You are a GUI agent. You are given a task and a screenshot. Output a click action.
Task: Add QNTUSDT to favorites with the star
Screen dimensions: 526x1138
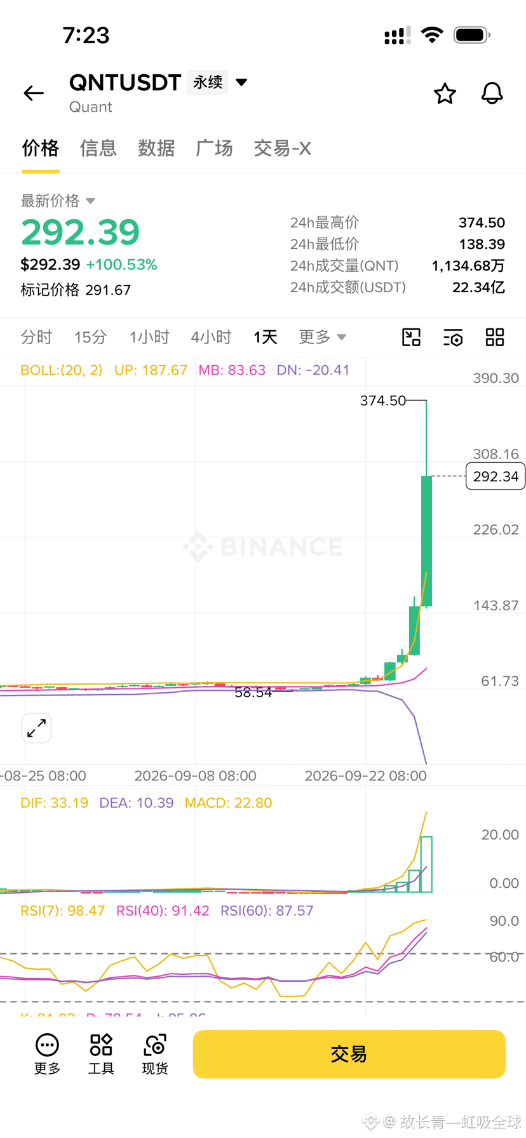coord(445,93)
